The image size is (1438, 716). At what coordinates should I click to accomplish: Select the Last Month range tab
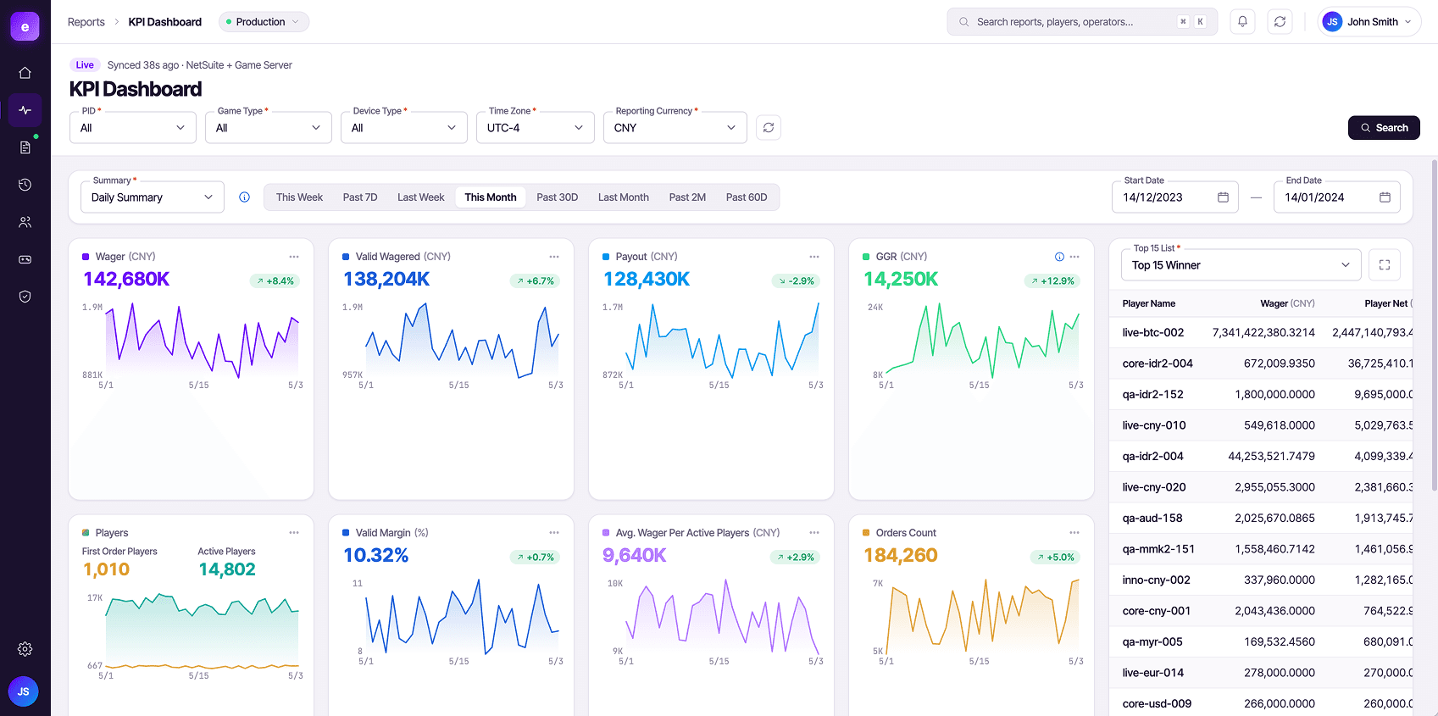[624, 197]
